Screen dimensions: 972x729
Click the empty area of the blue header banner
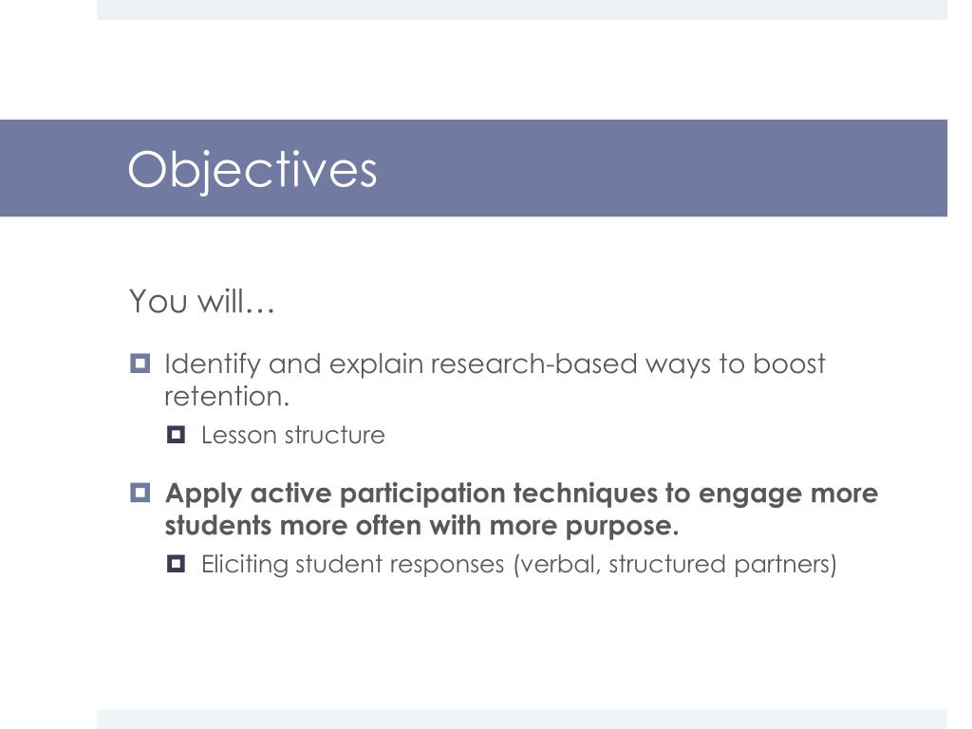click(x=657, y=168)
